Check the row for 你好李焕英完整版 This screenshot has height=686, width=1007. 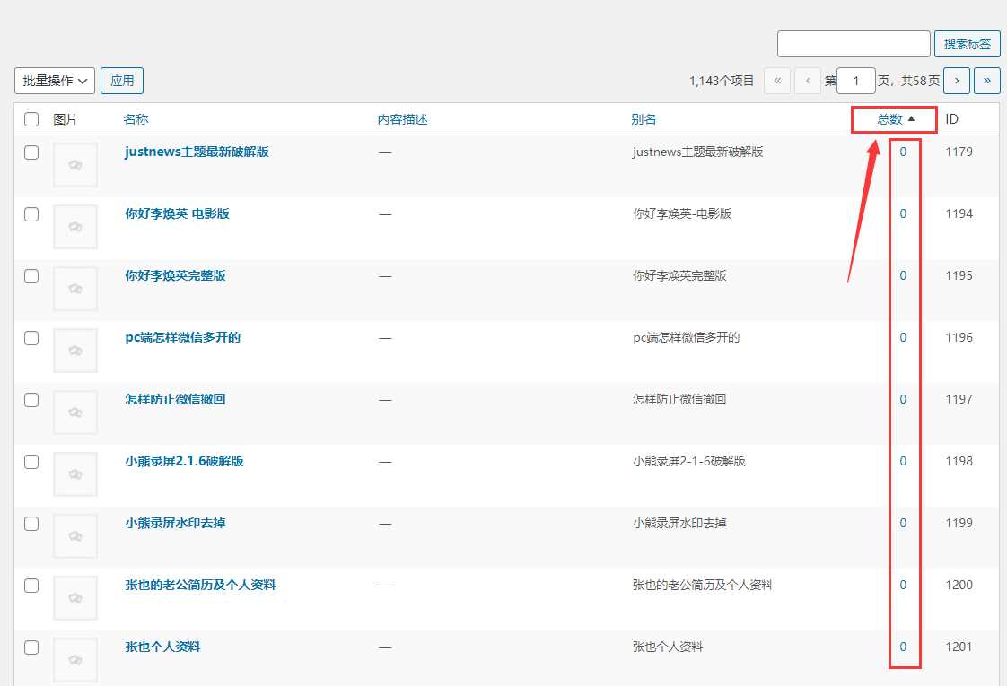coord(31,276)
